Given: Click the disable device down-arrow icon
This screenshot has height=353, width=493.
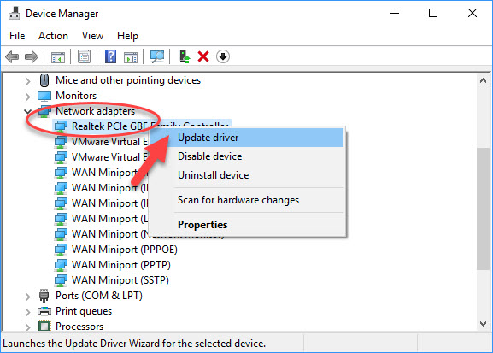Looking at the screenshot, I should pyautogui.click(x=223, y=57).
